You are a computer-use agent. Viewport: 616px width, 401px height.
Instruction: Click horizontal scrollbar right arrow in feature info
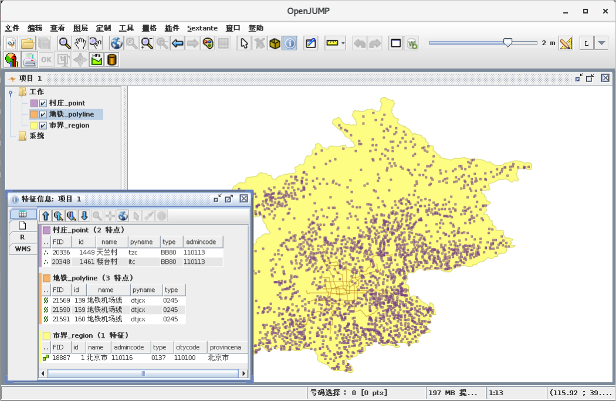244,373
